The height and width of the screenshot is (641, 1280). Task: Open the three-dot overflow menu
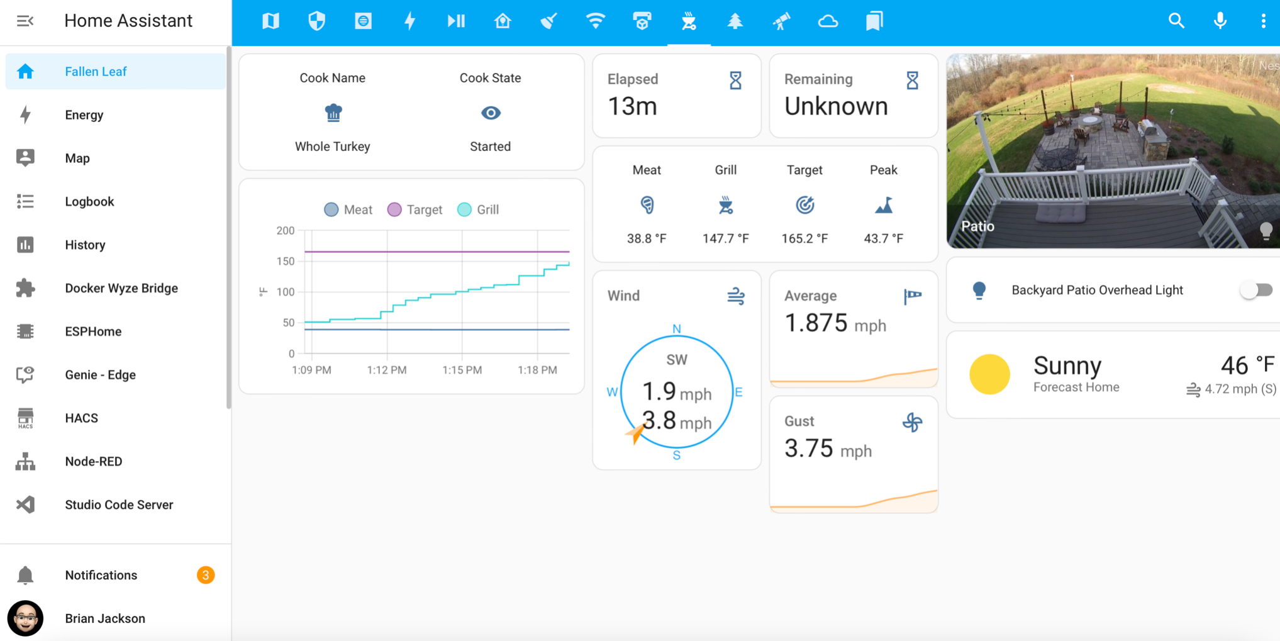tap(1263, 21)
